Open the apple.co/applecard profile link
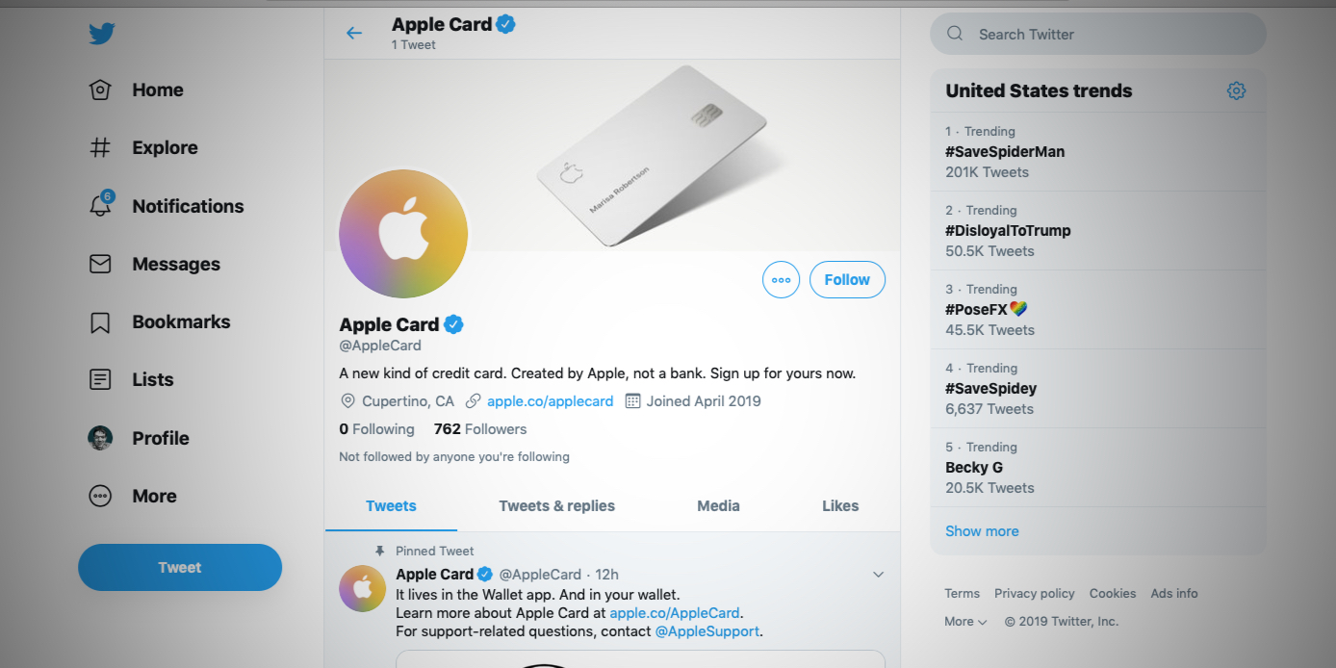This screenshot has height=668, width=1336. 550,401
